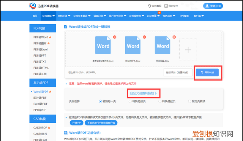Expand the 客户端 nav dropdown
Screen dimensions: 243x141
[x=199, y=16]
